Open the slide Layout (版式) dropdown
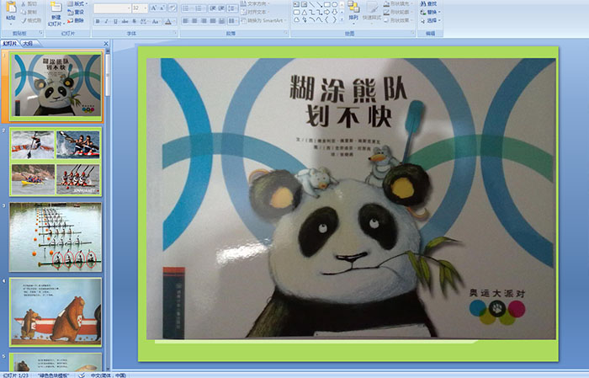Screen dimensions: 589x378 pos(77,3)
